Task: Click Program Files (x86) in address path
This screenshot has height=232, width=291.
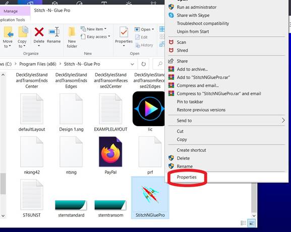Action: (38, 64)
